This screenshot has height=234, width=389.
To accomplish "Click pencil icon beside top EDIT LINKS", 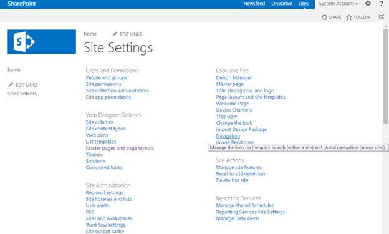I will [x=115, y=34].
